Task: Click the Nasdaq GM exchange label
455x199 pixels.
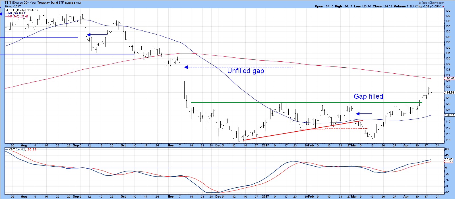Action: pos(73,3)
